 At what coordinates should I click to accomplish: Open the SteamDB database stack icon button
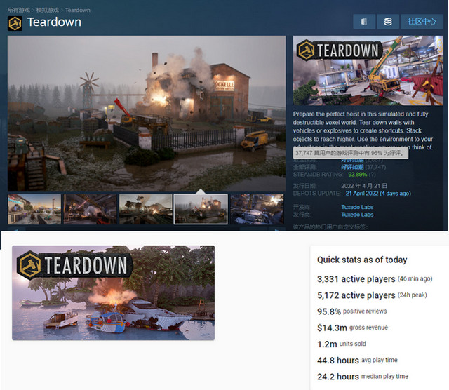[388, 22]
